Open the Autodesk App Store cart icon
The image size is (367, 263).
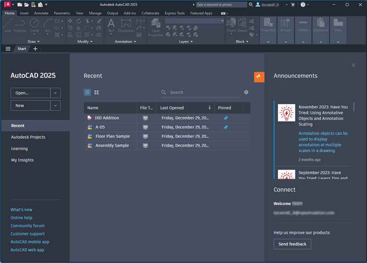coord(293,5)
